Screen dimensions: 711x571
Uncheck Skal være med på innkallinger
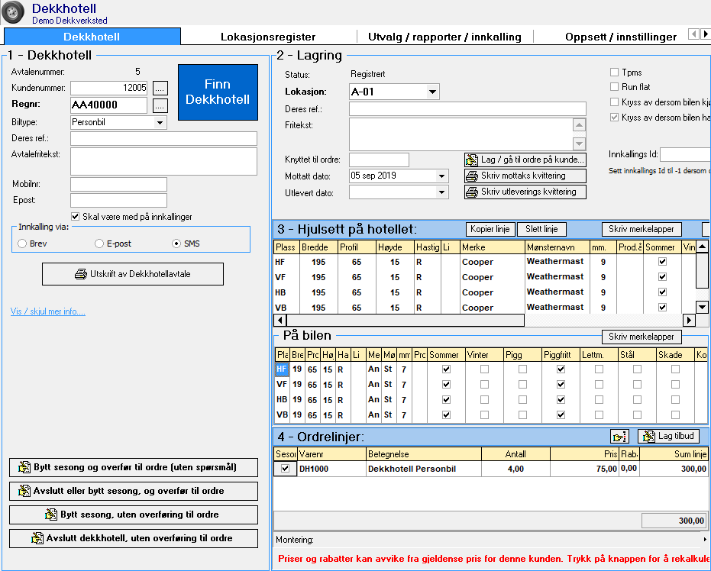(x=75, y=217)
